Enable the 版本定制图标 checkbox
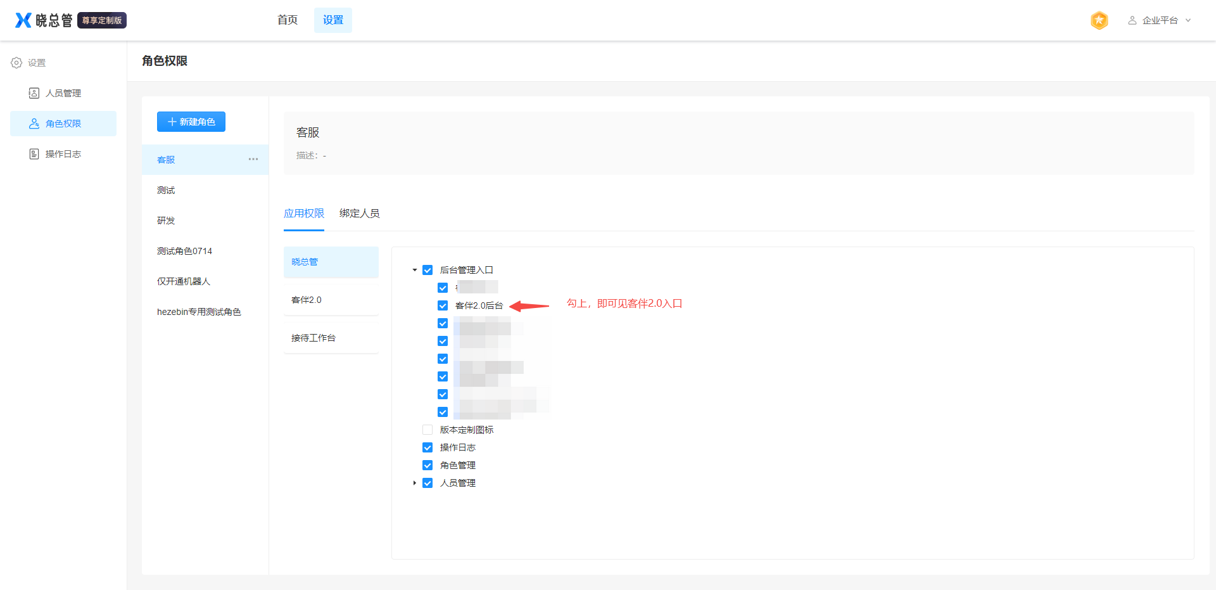 [x=427, y=430]
